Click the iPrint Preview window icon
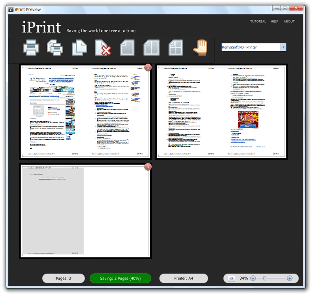The width and height of the screenshot is (313, 296). [11, 9]
